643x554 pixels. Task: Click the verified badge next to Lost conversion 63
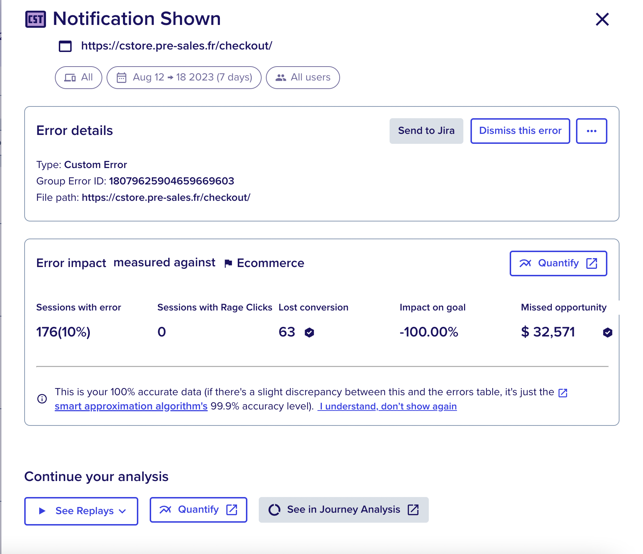click(x=309, y=332)
